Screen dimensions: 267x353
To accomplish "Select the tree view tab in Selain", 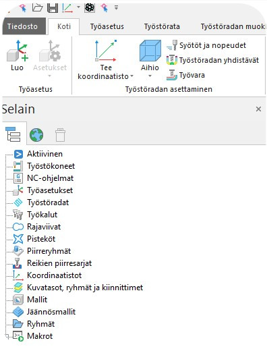I will click(13, 134).
